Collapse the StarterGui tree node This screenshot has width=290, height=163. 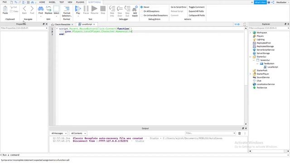(251, 57)
